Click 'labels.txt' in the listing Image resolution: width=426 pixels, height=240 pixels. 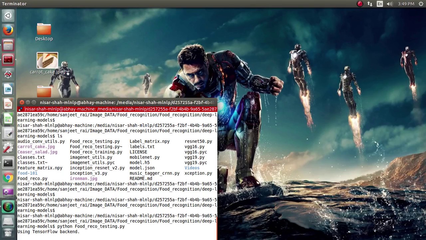[142, 147]
